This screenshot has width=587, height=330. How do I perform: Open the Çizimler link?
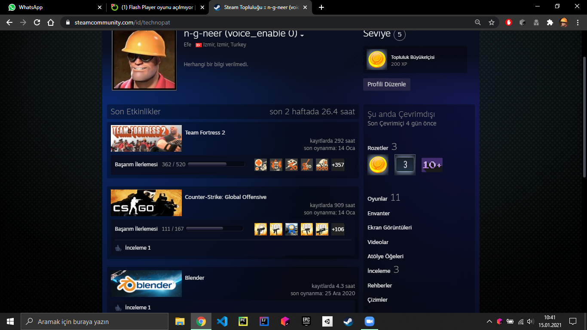click(377, 300)
